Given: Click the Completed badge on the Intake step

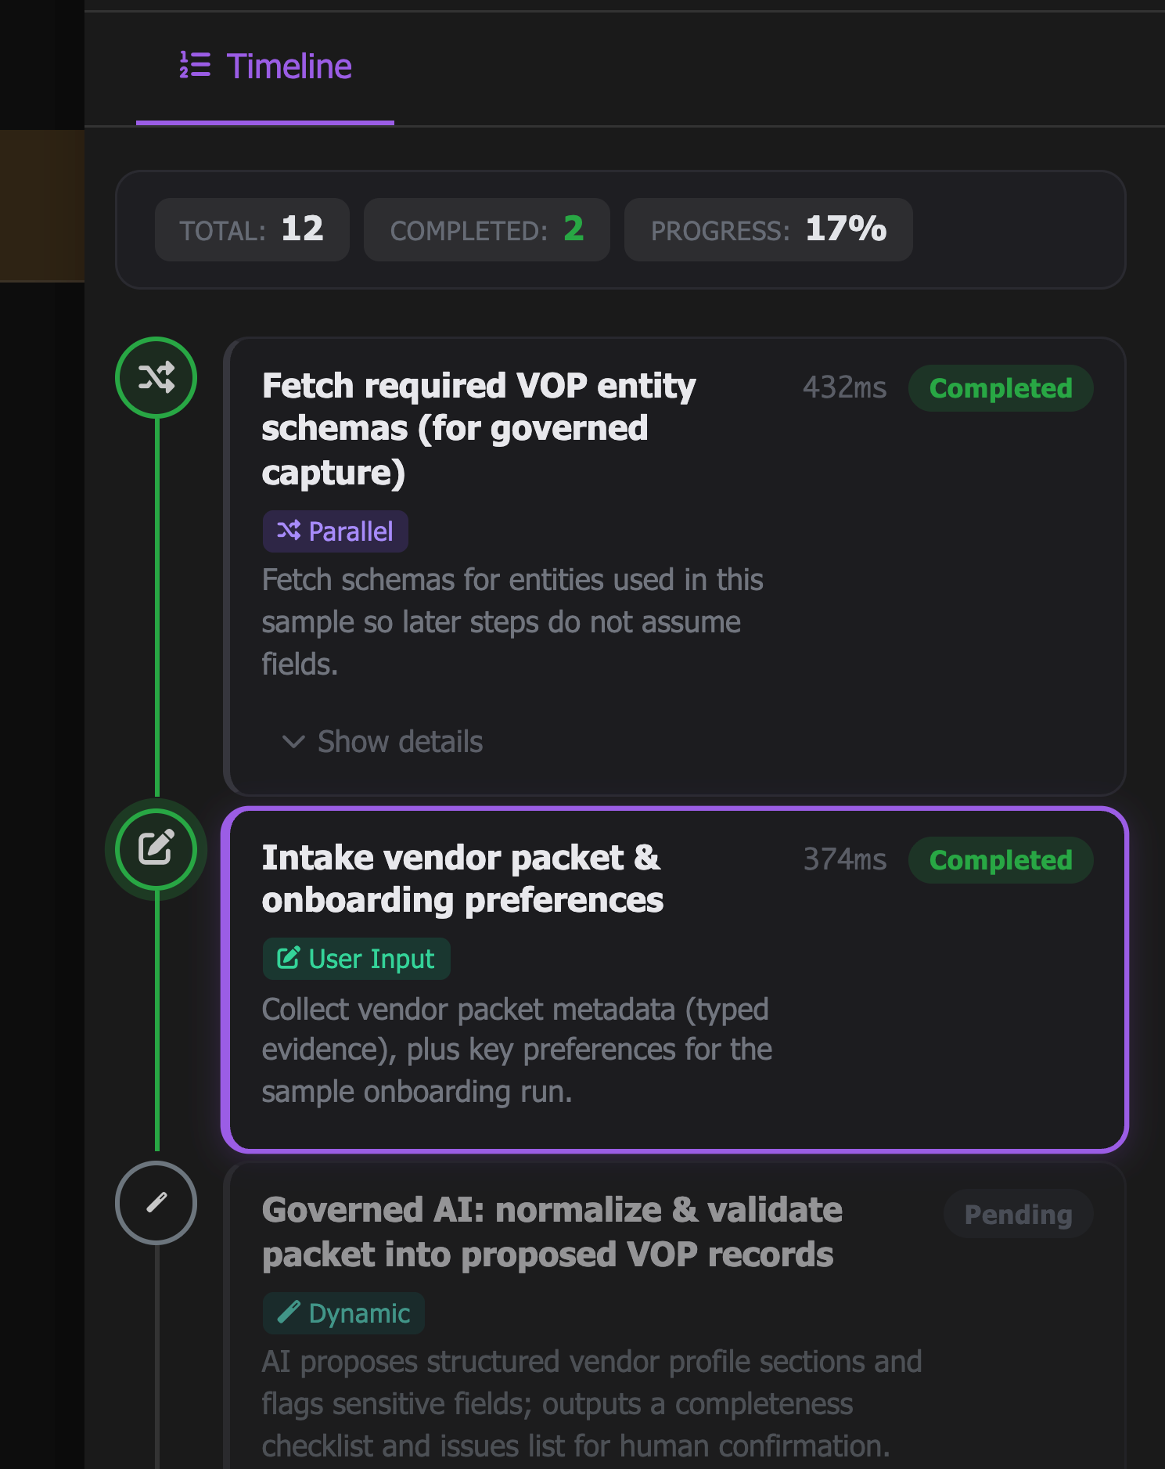Looking at the screenshot, I should coord(1001,860).
